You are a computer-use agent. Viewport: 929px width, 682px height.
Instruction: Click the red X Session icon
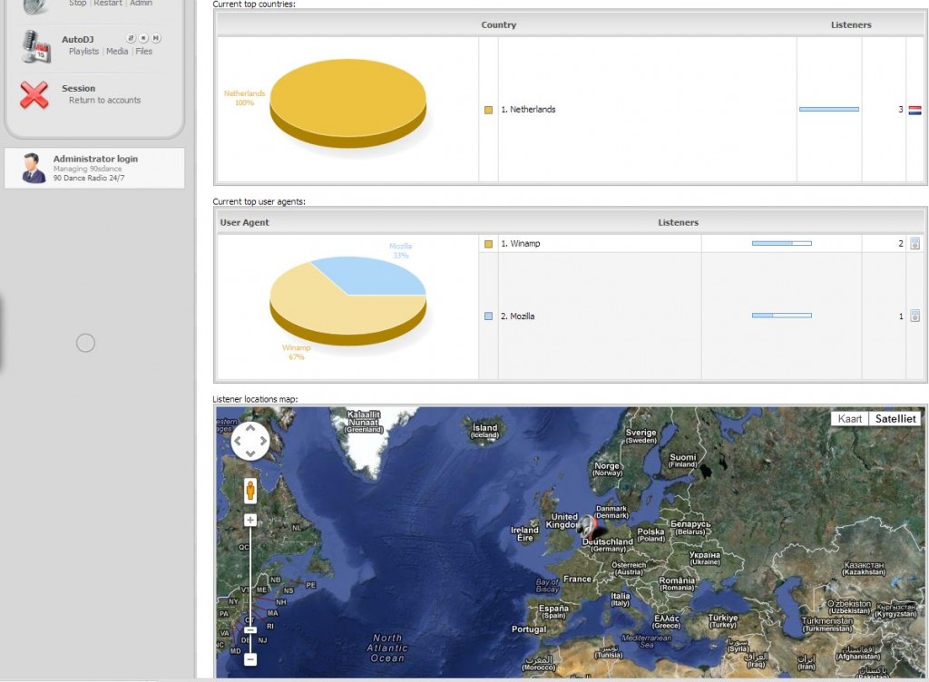pyautogui.click(x=34, y=94)
